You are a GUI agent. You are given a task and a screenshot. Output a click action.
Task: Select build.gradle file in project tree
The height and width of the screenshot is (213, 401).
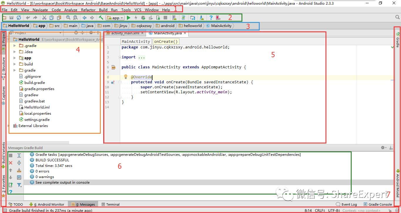pyautogui.click(x=34, y=83)
